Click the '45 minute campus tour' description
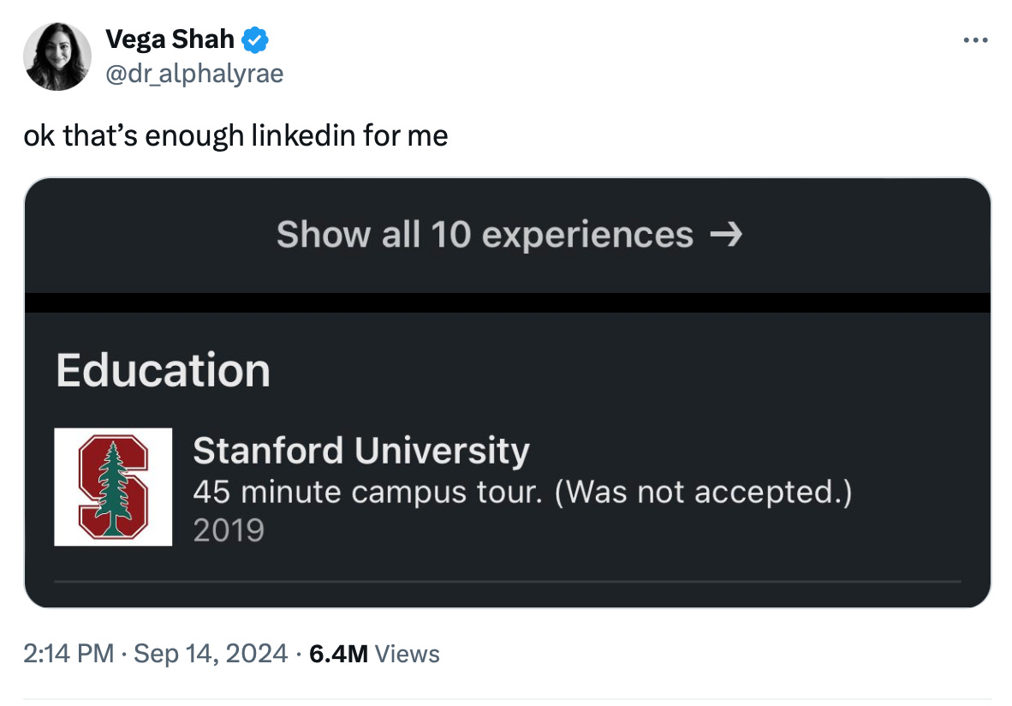Screen dimensions: 1012x706 tap(367, 493)
